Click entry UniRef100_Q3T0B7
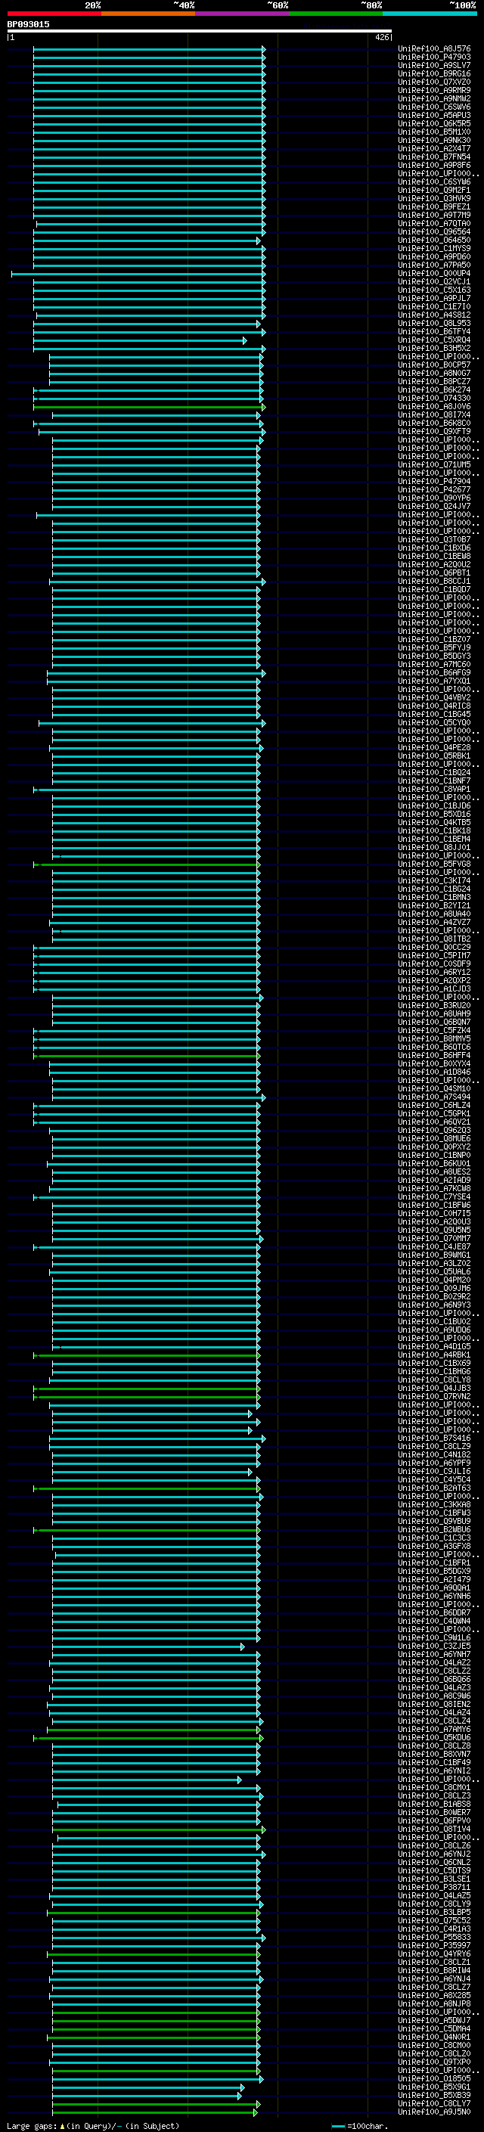The width and height of the screenshot is (484, 2132). click(x=434, y=540)
